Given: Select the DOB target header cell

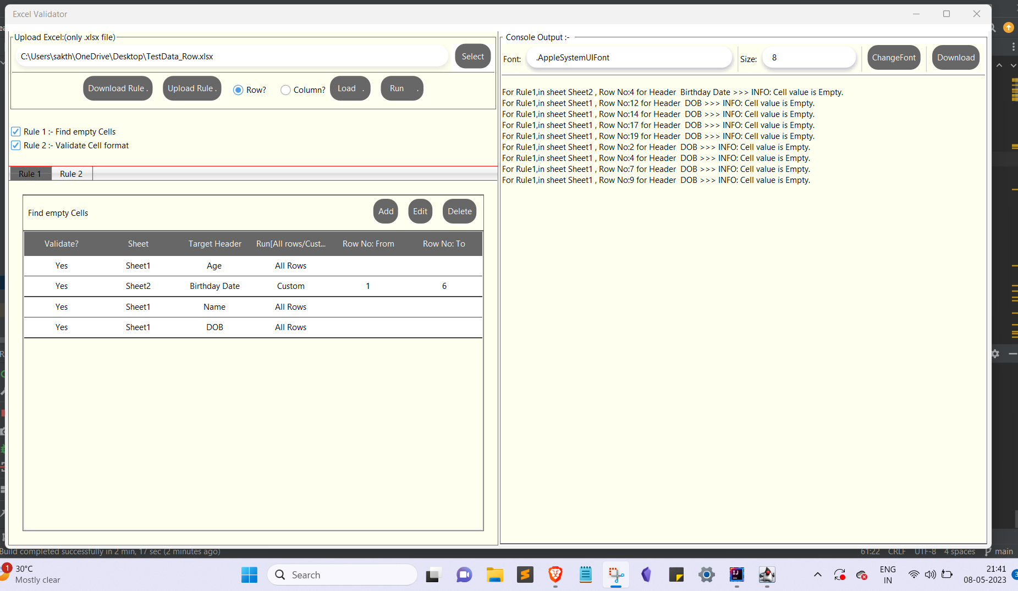Looking at the screenshot, I should (x=214, y=327).
